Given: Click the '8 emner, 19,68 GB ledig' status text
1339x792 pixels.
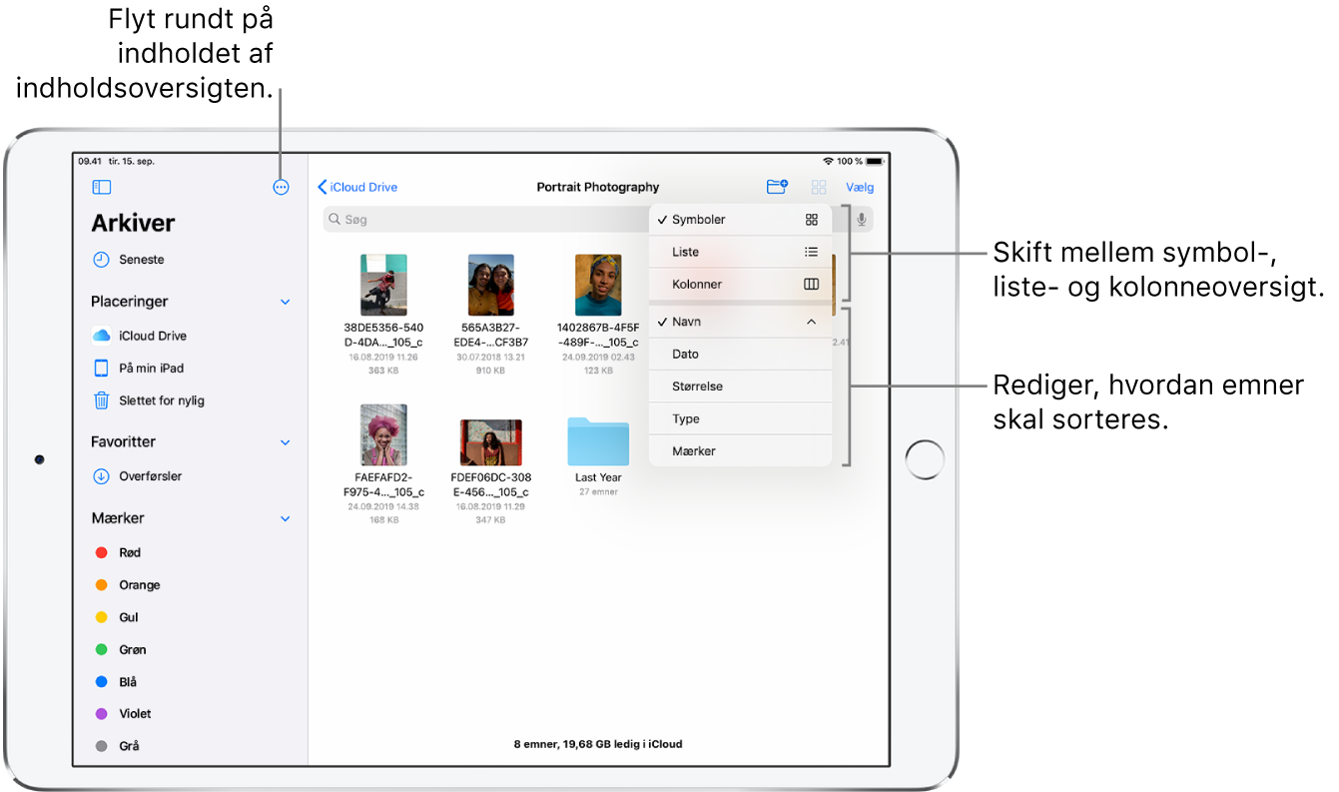Looking at the screenshot, I should 598,744.
